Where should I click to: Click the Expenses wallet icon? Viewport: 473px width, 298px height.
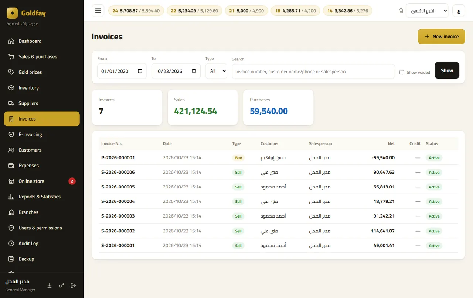tap(11, 166)
